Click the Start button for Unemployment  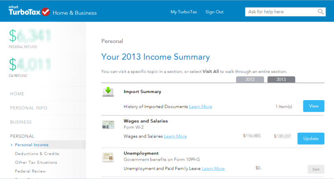316,169
